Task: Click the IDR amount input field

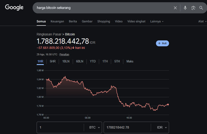Action: [x=127, y=127]
